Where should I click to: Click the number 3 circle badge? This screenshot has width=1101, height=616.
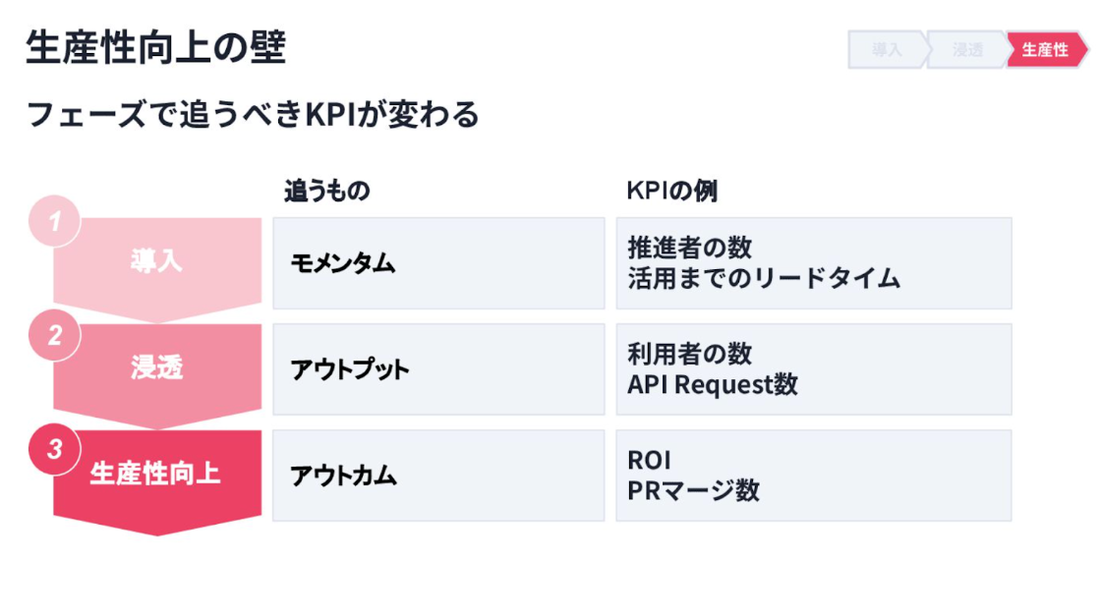tap(55, 449)
